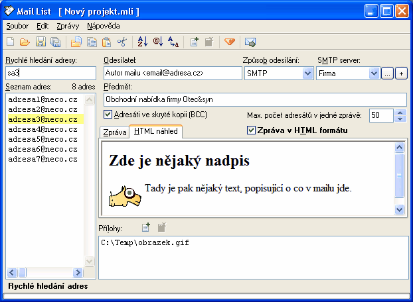Screen dimensions: 413x302
Task: Open the Zprávy menu
Action: click(68, 26)
